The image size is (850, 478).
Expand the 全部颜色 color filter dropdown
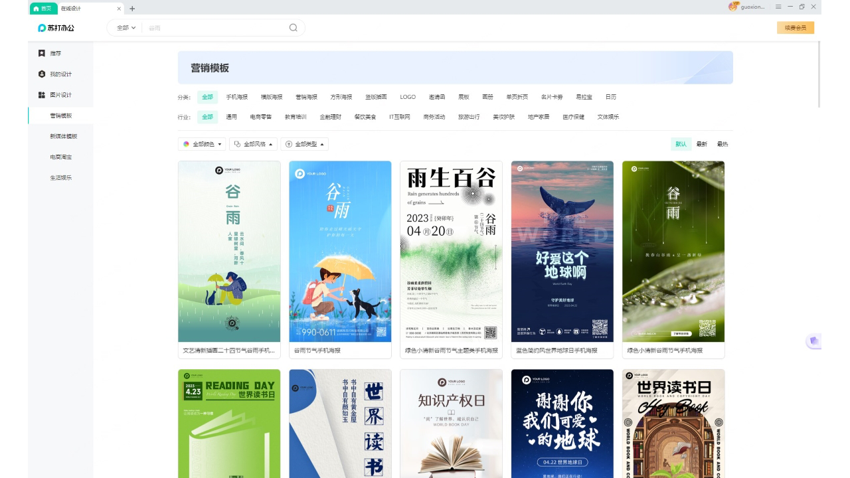click(202, 144)
